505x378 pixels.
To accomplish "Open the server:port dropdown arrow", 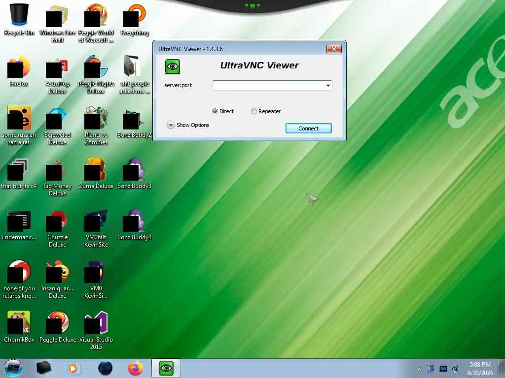I will tap(328, 86).
